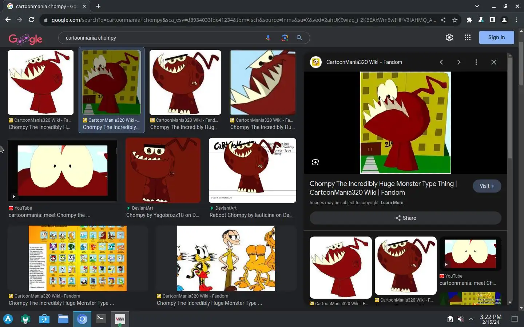The width and height of the screenshot is (524, 327).
Task: Open the browser extensions puzzle icon
Action: tap(469, 20)
